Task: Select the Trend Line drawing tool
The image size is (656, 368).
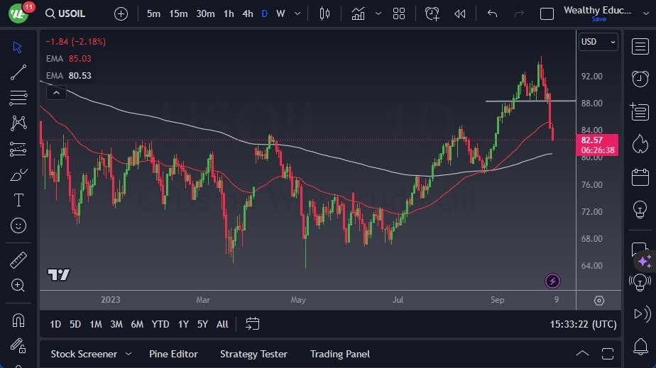Action: [x=18, y=72]
